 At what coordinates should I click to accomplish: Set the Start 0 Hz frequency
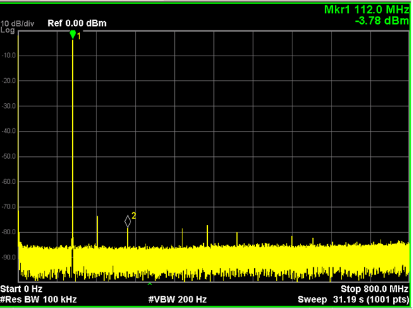pos(21,289)
